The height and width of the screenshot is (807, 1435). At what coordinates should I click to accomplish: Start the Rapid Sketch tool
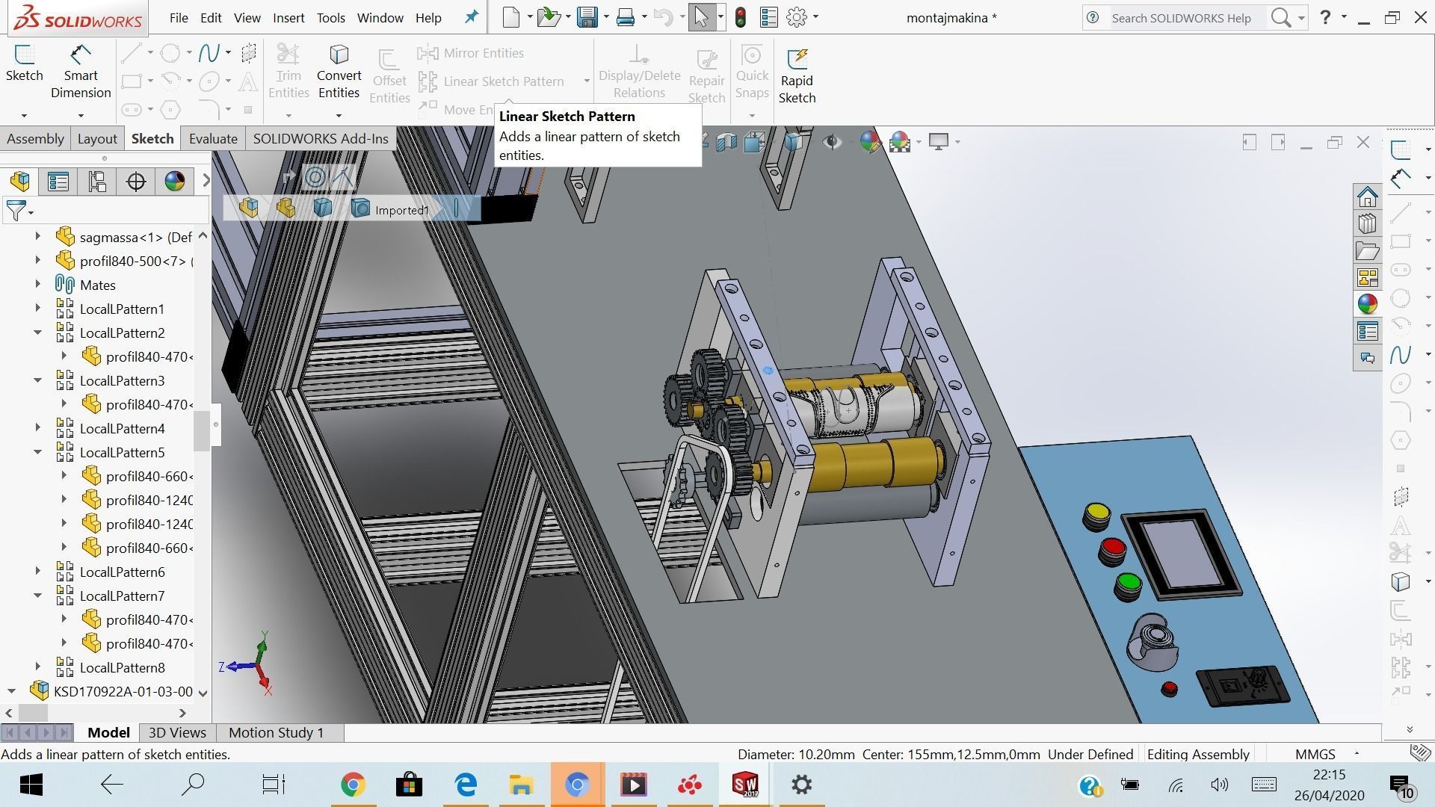point(797,76)
